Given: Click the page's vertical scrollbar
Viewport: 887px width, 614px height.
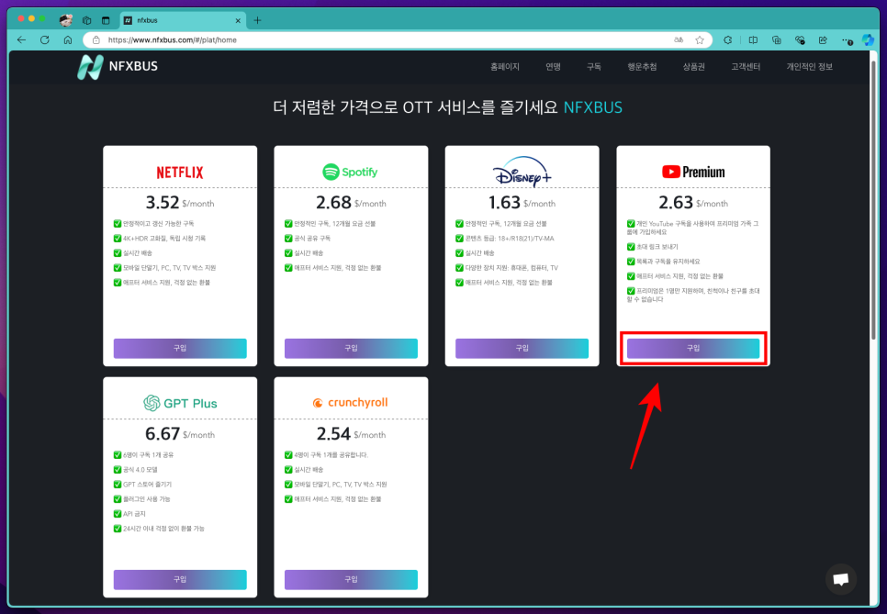Looking at the screenshot, I should pyautogui.click(x=874, y=198).
